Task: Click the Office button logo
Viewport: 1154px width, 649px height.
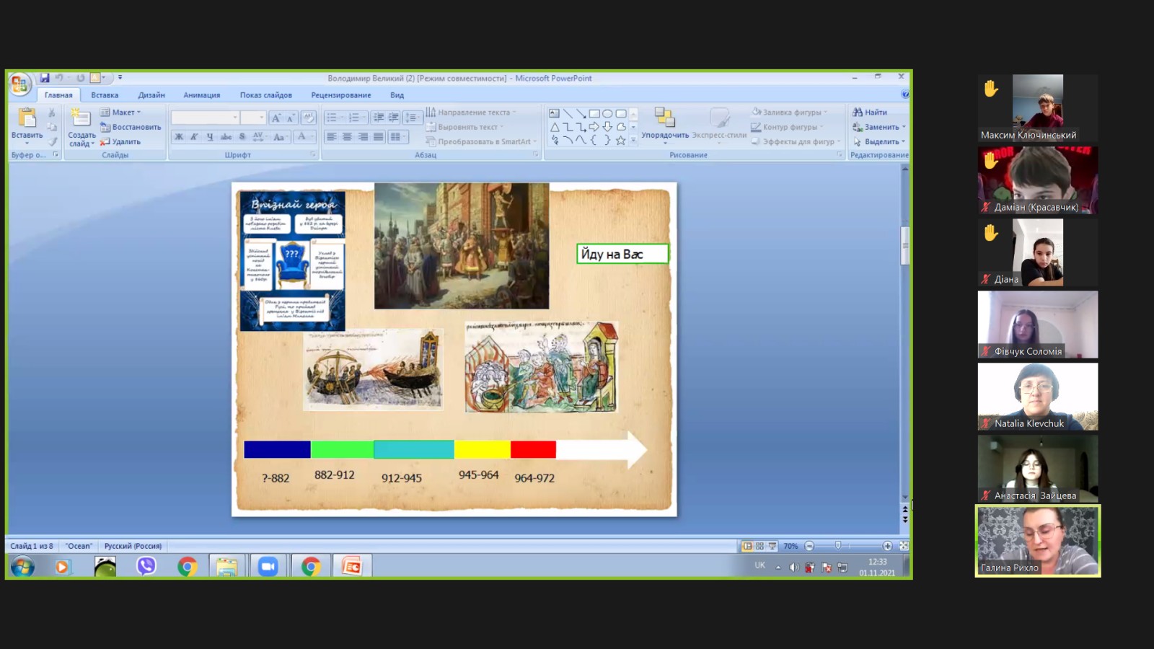Action: click(19, 84)
